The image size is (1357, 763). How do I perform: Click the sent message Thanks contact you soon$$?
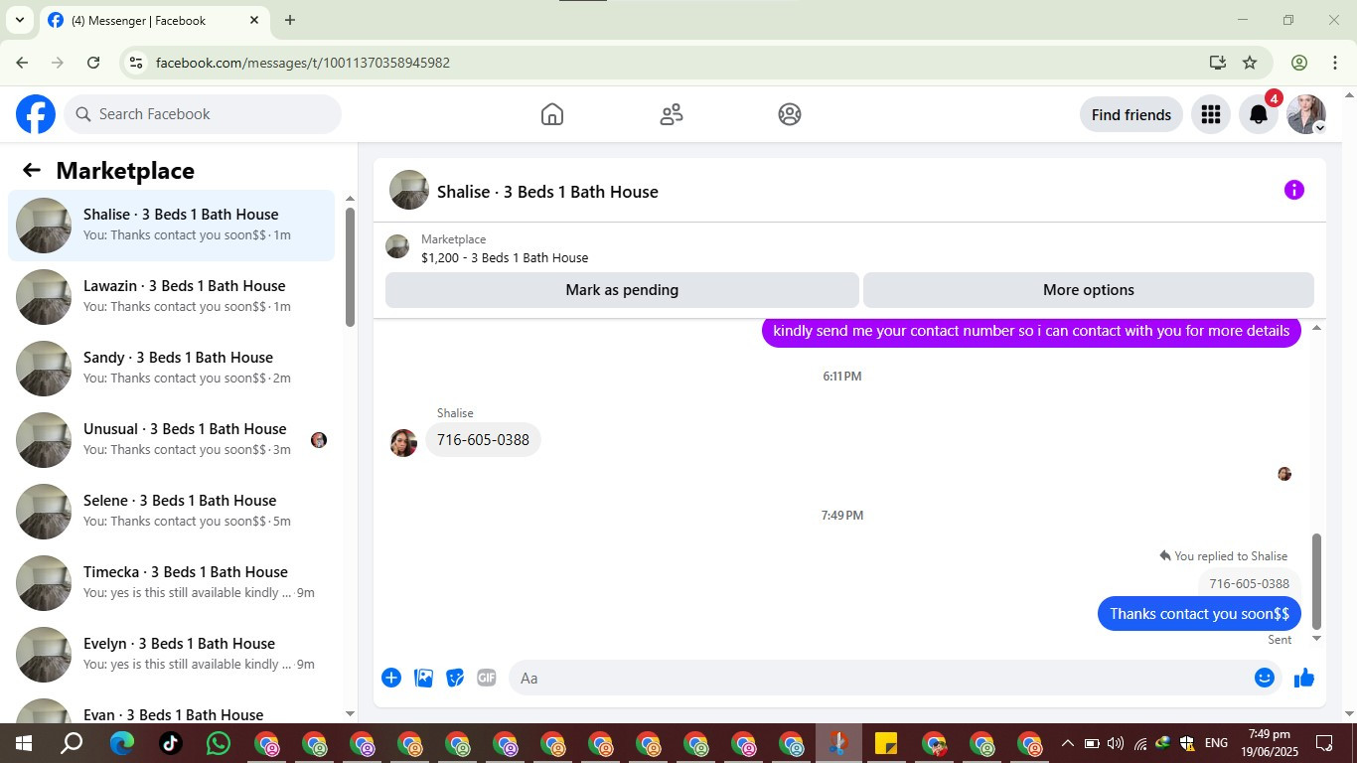pos(1199,614)
